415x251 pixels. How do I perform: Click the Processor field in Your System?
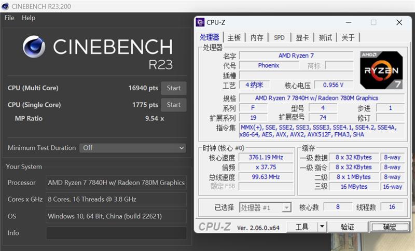[x=116, y=183]
